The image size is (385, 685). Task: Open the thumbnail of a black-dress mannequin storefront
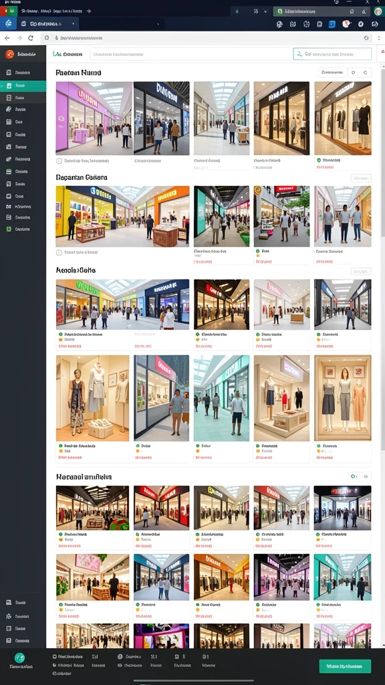pos(343,118)
